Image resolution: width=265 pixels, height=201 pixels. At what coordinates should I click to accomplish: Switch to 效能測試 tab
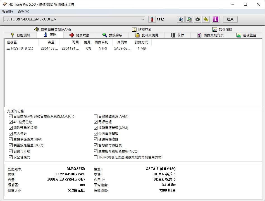20,35
